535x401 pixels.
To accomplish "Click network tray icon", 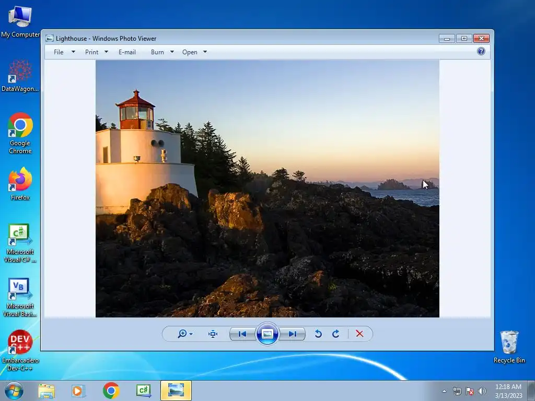I will click(x=457, y=391).
